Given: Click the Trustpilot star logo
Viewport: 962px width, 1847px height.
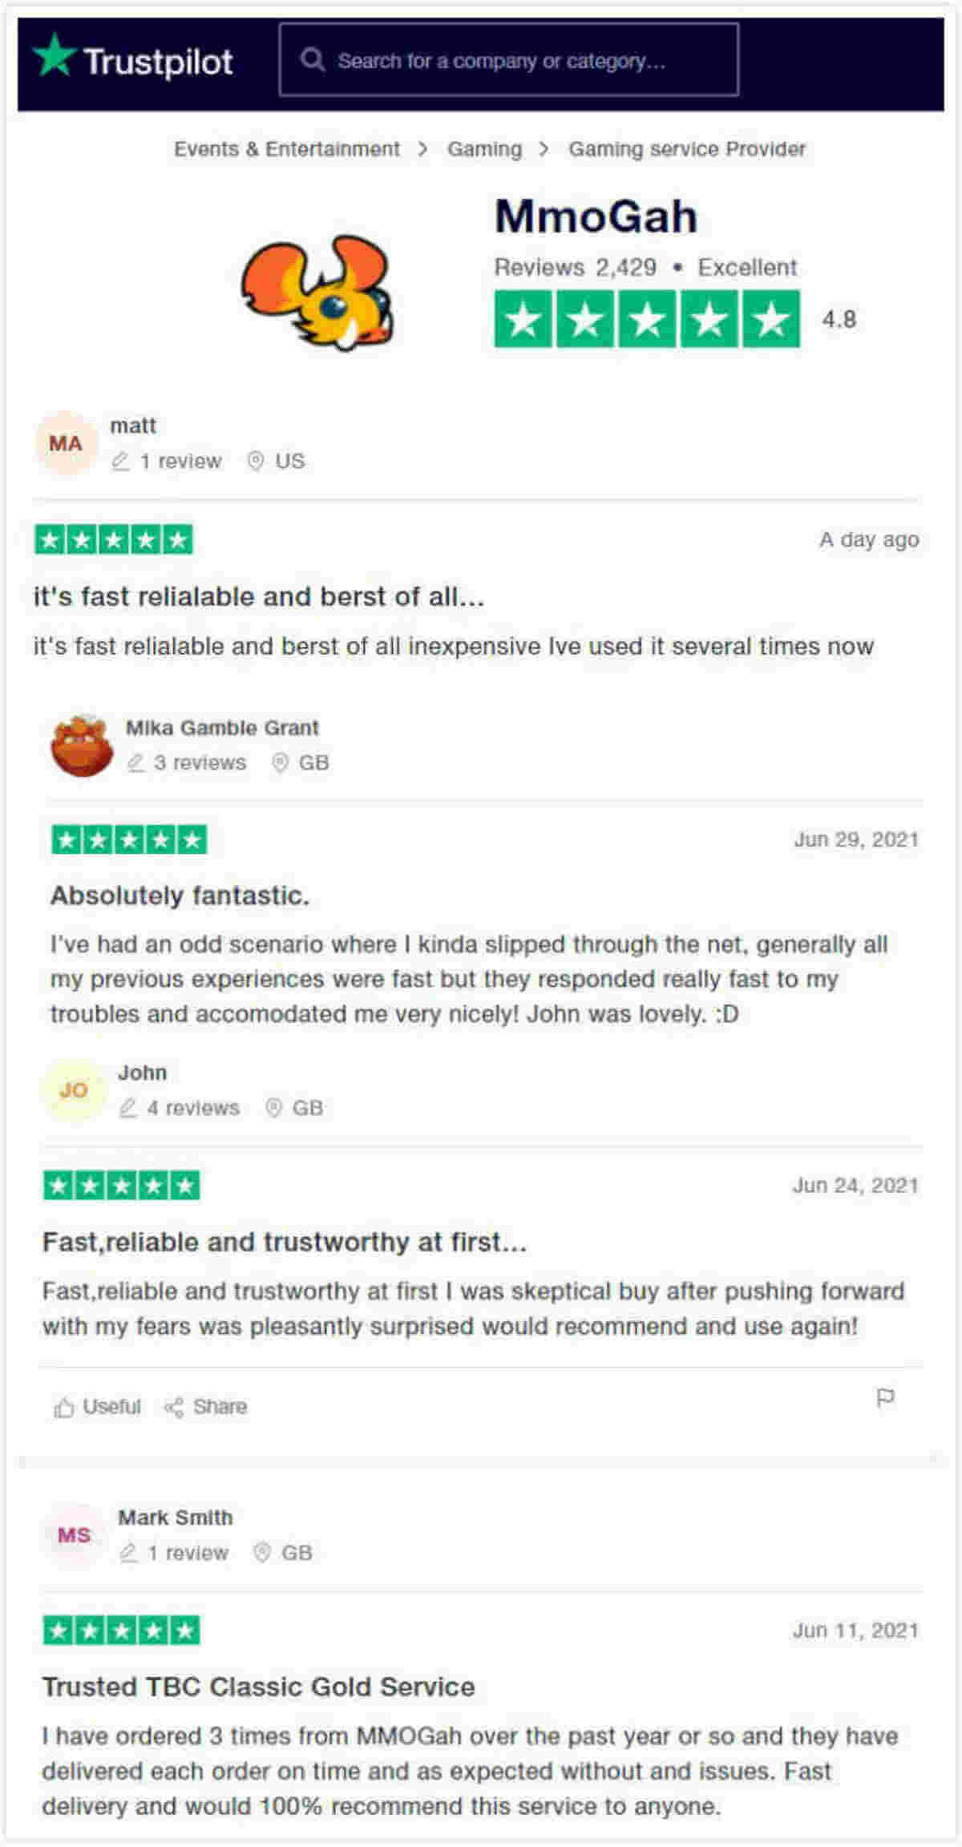Looking at the screenshot, I should click(55, 56).
